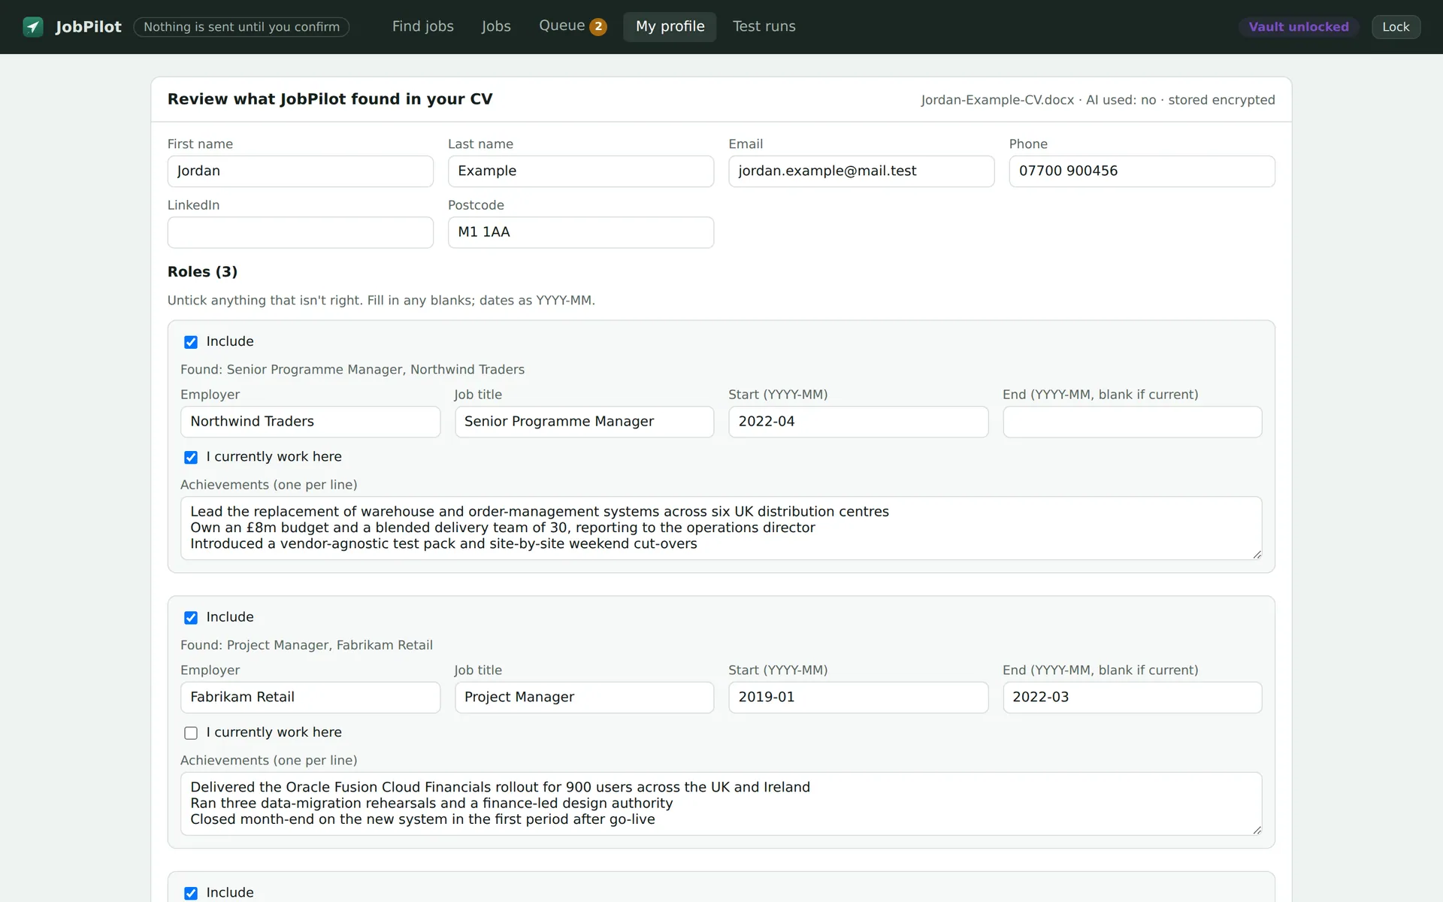This screenshot has width=1443, height=902.
Task: Edit the Employer field Northwind Traders
Action: pos(310,422)
